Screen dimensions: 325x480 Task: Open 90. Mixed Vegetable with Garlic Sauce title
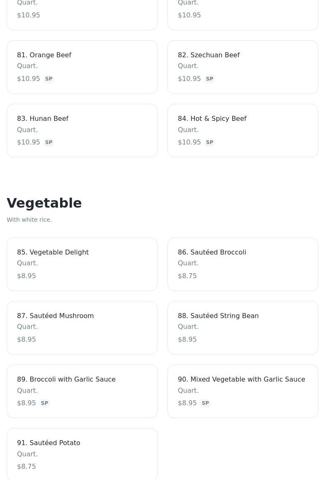(241, 380)
